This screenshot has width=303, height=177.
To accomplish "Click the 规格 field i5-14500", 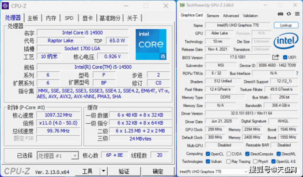I will 103,67.
